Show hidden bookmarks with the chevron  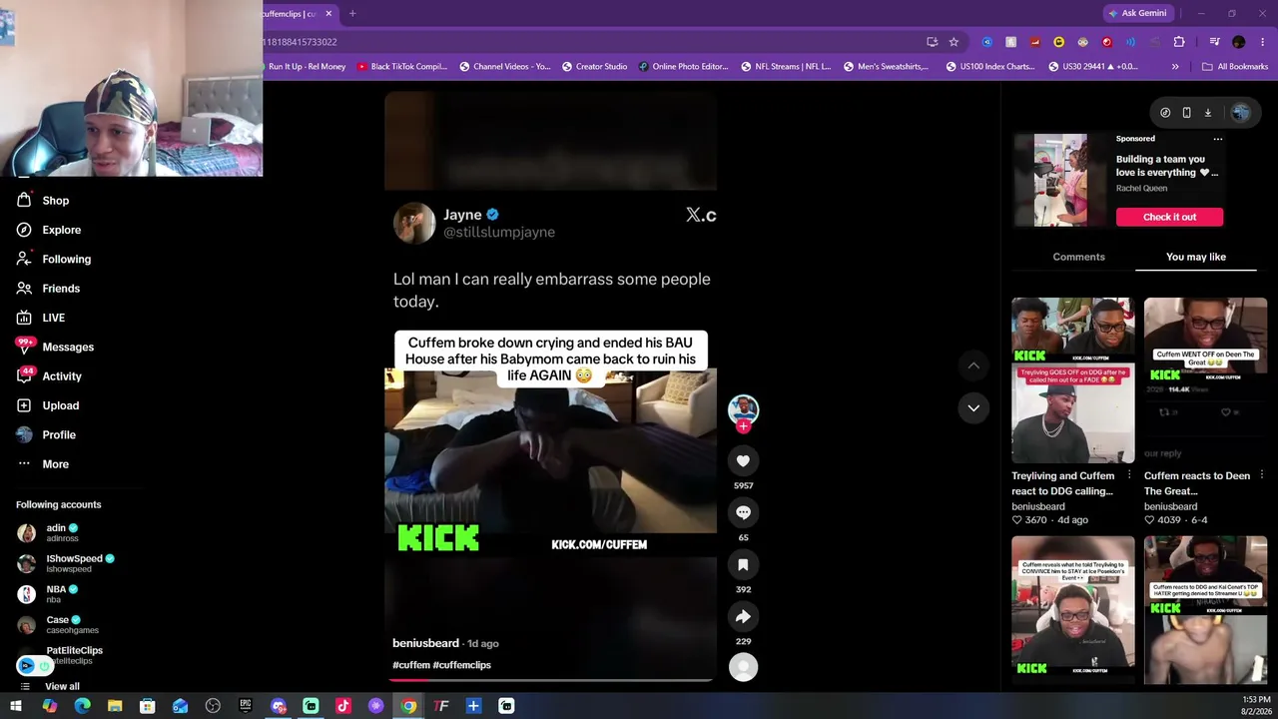point(1175,67)
